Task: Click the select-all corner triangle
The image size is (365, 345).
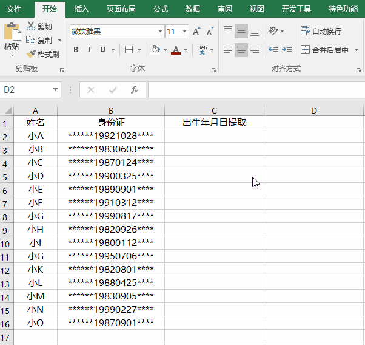Action: 8,110
